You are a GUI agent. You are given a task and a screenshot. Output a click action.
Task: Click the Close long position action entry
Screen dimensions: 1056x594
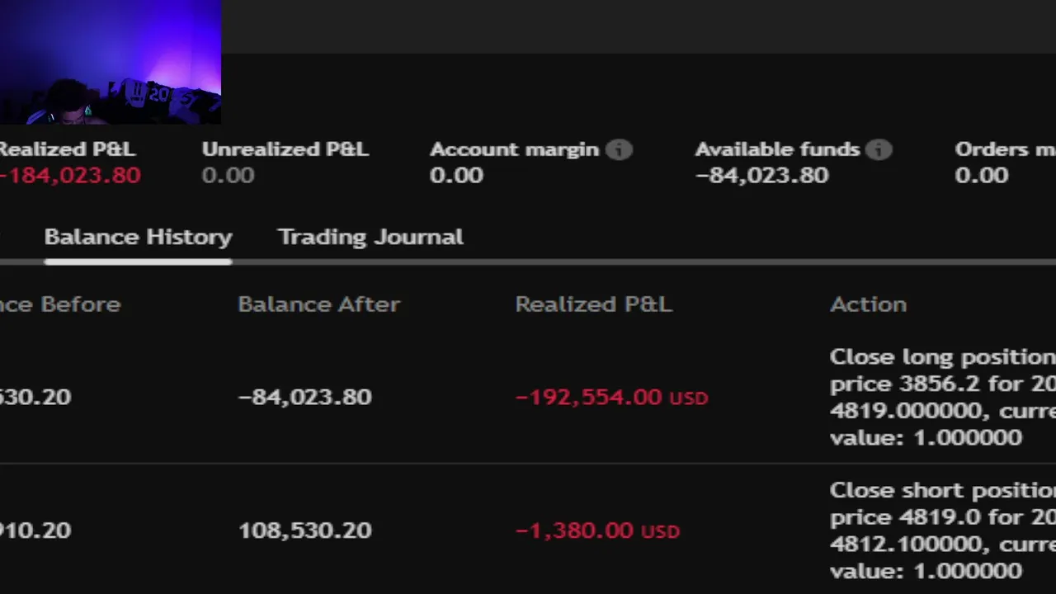coord(941,397)
